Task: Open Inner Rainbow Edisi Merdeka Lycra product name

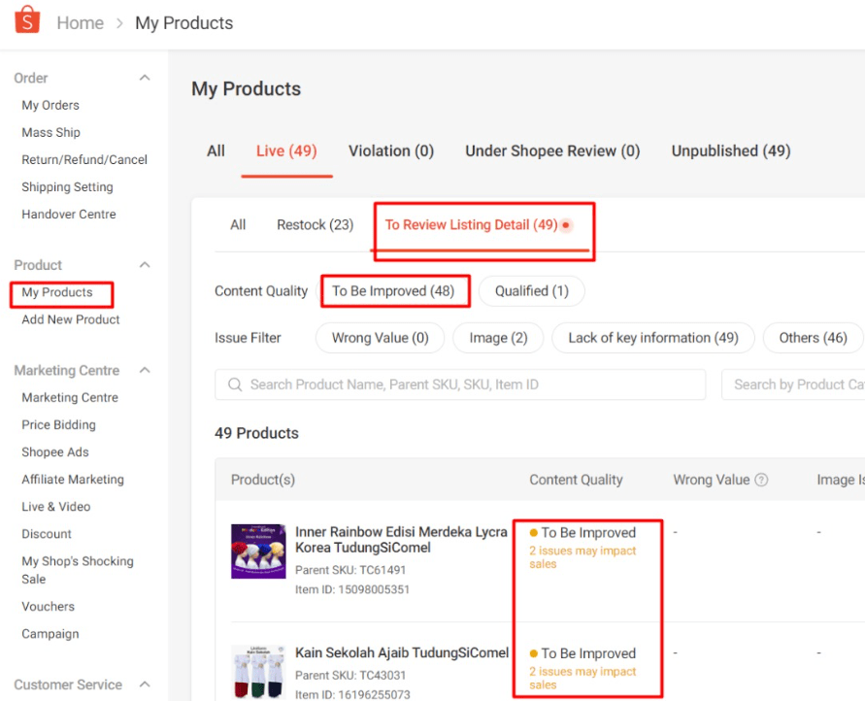Action: (x=401, y=540)
